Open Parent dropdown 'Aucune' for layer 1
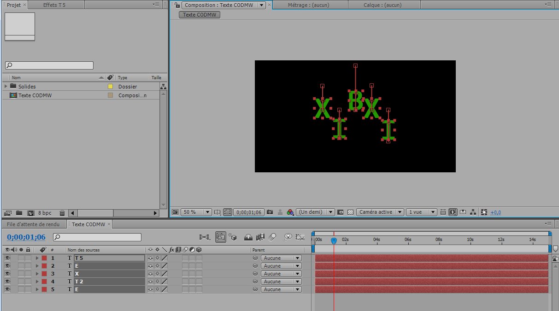 point(281,258)
